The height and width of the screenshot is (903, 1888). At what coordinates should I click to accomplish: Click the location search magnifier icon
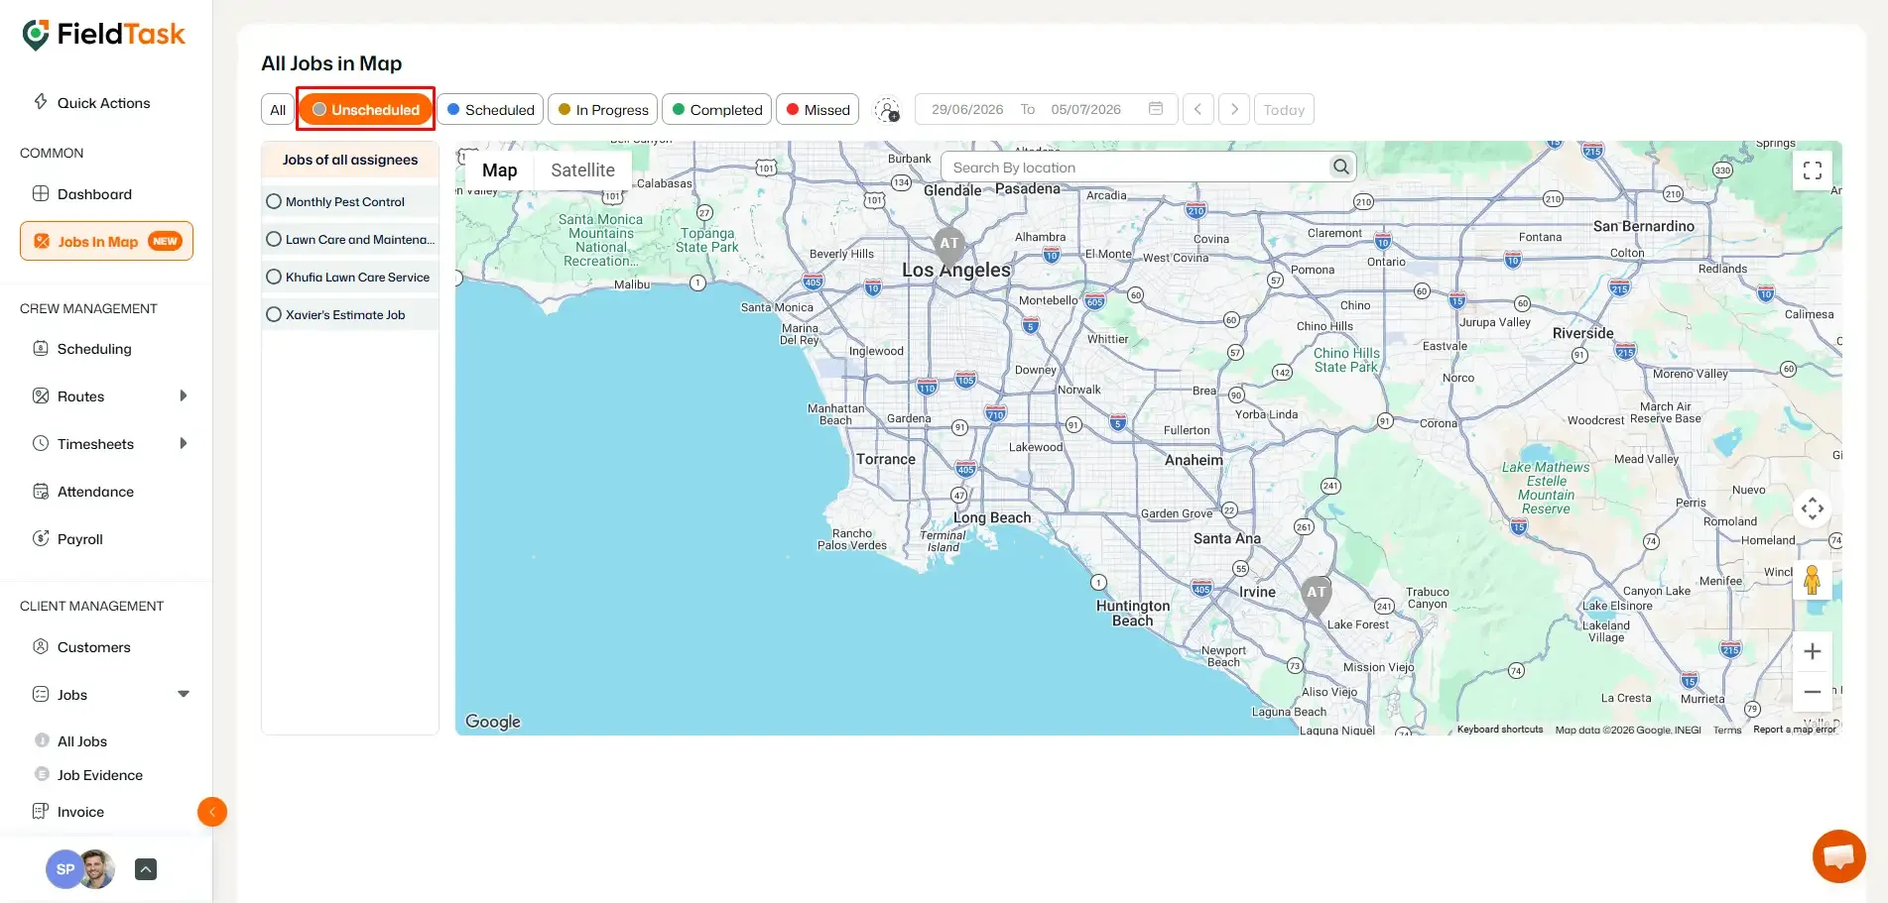coord(1341,167)
